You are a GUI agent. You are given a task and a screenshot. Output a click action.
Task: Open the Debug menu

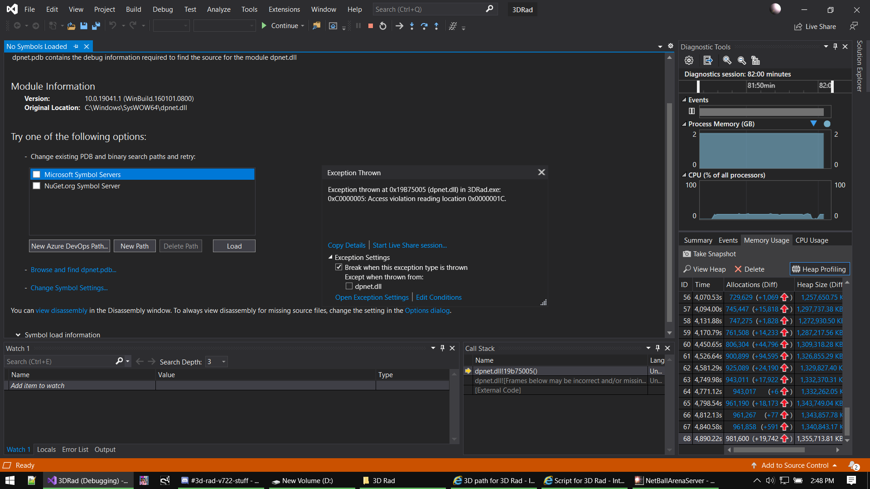(x=163, y=10)
